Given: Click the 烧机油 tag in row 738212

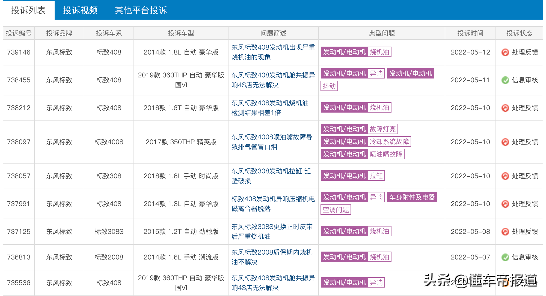Looking at the screenshot, I should tap(379, 108).
